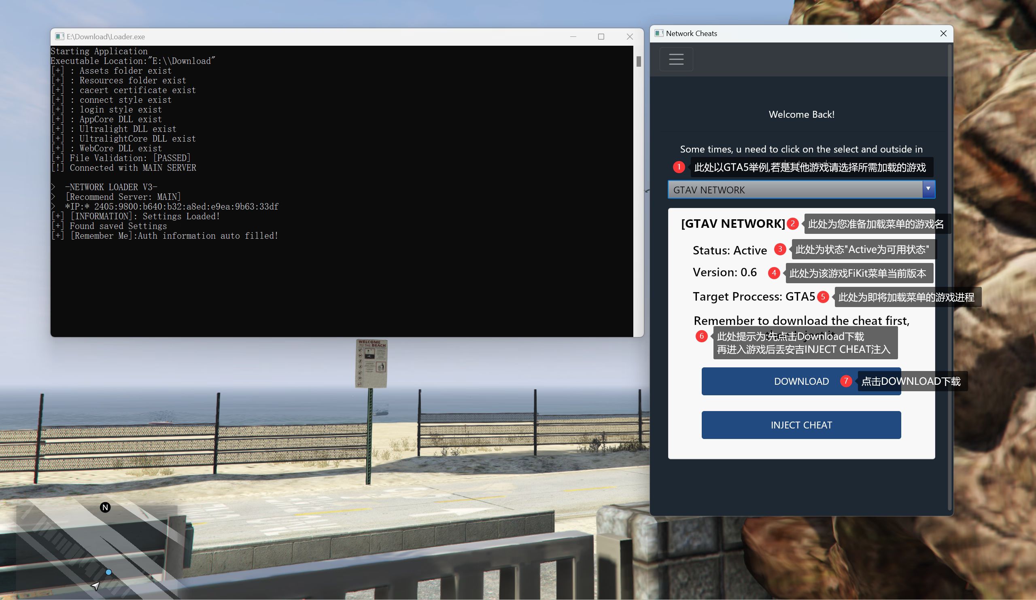The image size is (1036, 600).
Task: Minimize the Loader.exe console window
Action: click(x=573, y=36)
